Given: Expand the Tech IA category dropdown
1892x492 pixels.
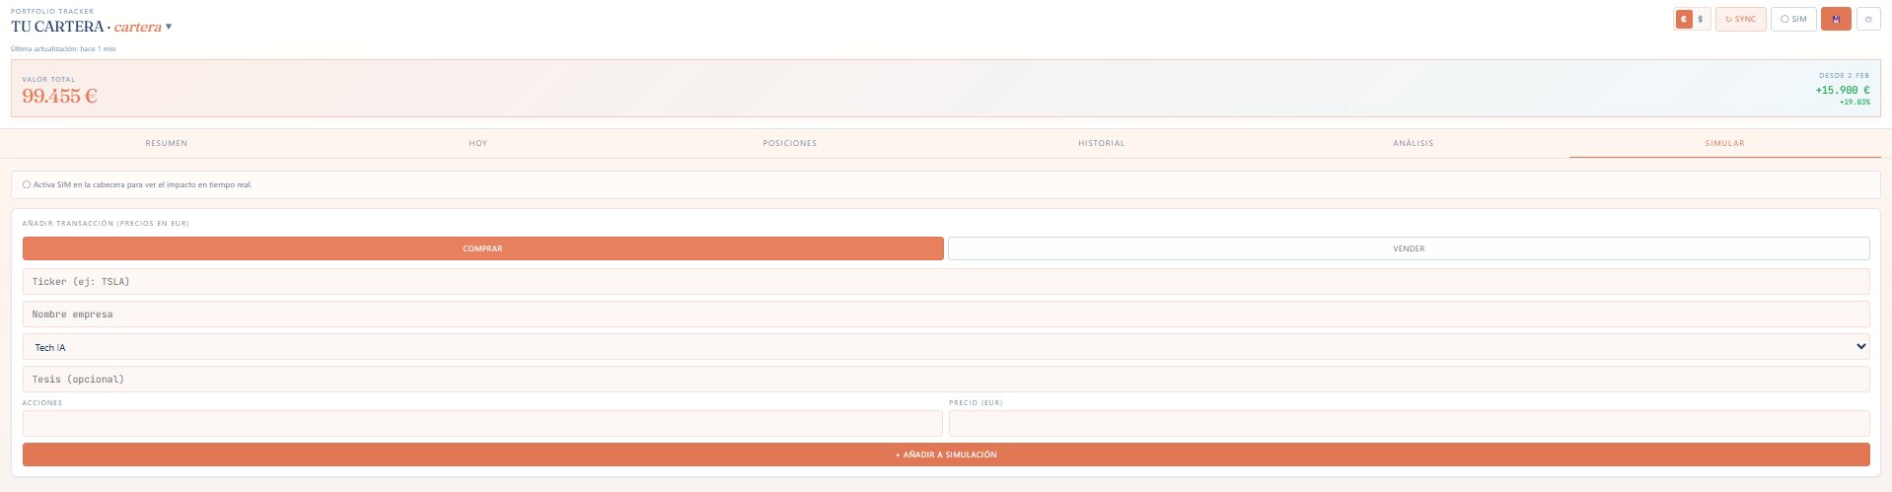Looking at the screenshot, I should pyautogui.click(x=946, y=347).
